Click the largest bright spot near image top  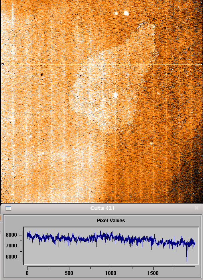coord(126,13)
